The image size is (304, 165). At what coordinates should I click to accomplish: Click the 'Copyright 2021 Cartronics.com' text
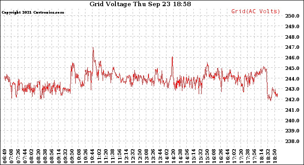[x=33, y=13]
